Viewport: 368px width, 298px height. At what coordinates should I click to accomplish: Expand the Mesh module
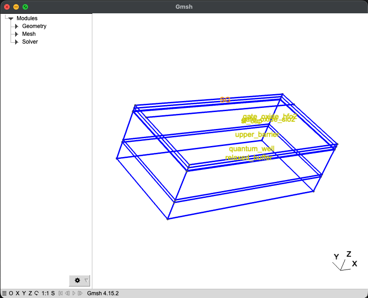coord(17,34)
